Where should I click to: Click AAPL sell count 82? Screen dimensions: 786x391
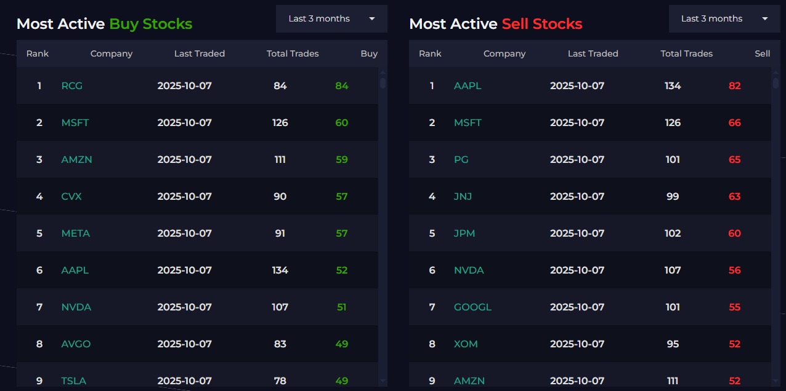click(x=734, y=85)
